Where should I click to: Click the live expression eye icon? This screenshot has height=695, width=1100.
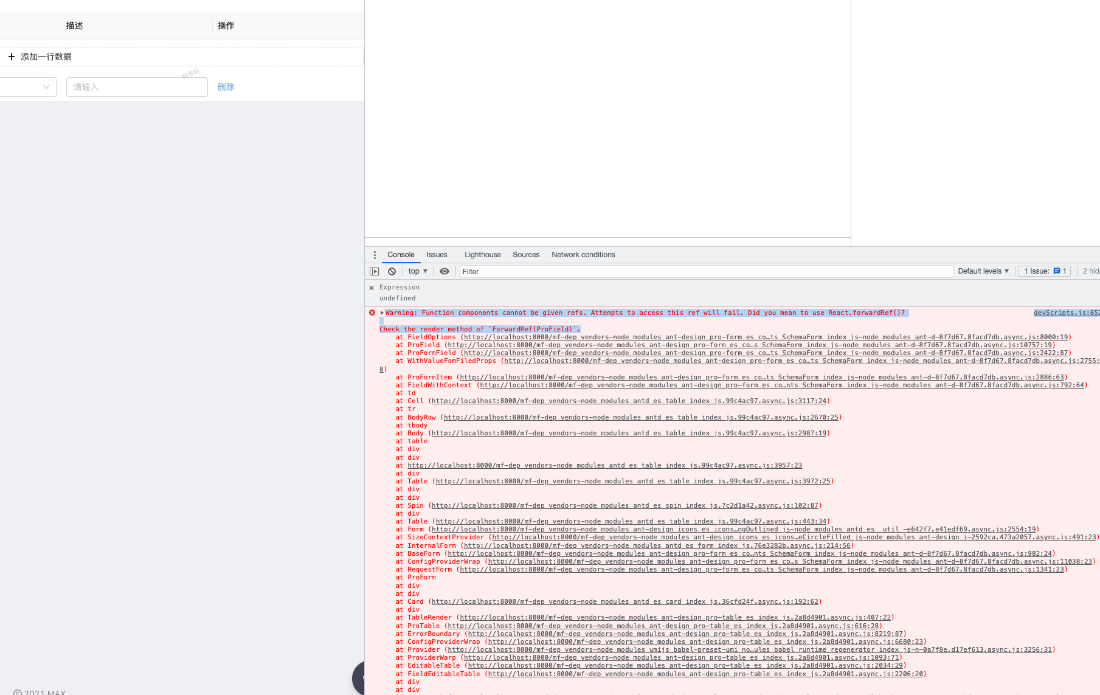444,271
